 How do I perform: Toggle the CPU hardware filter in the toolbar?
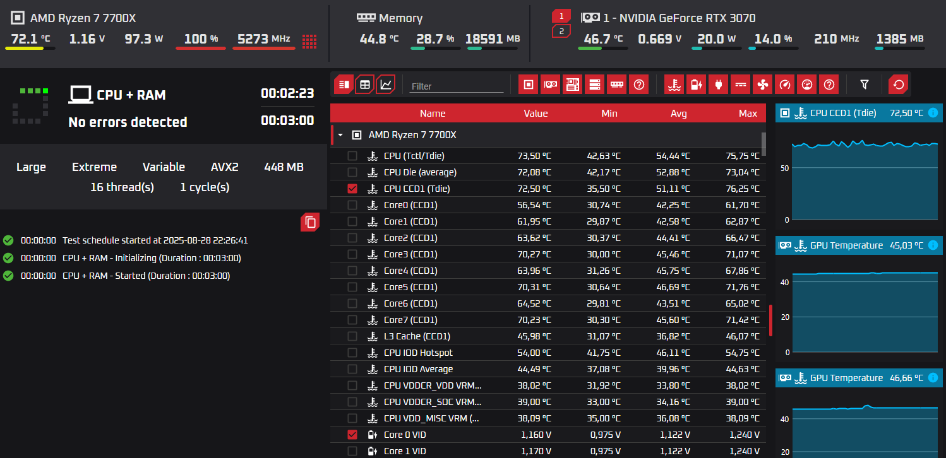click(528, 84)
